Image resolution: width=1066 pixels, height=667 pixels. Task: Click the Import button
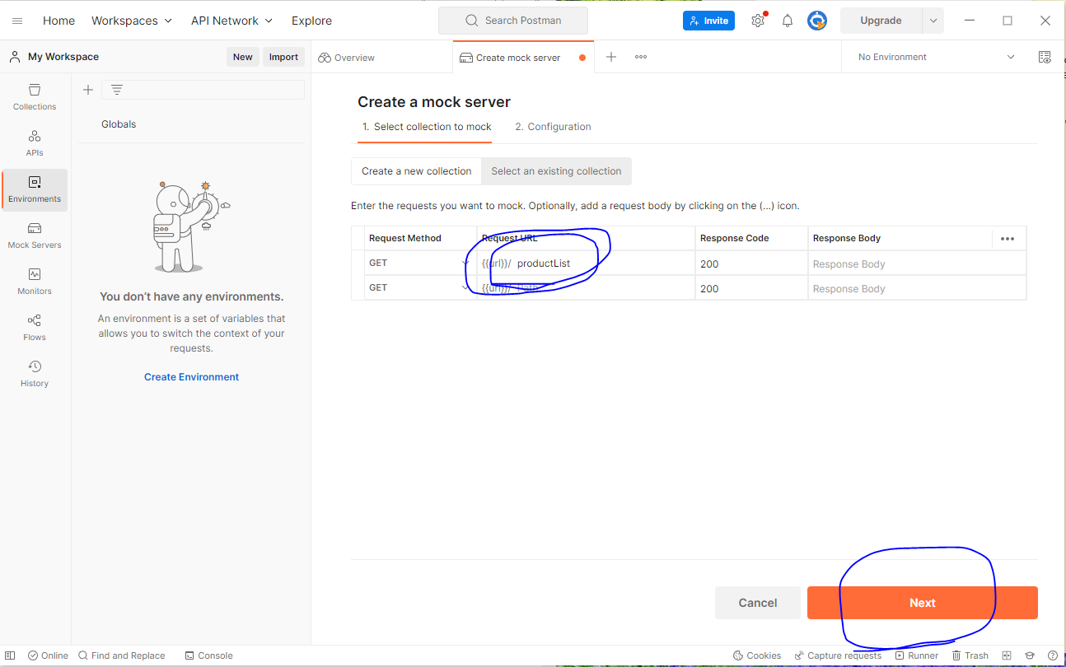pyautogui.click(x=283, y=57)
